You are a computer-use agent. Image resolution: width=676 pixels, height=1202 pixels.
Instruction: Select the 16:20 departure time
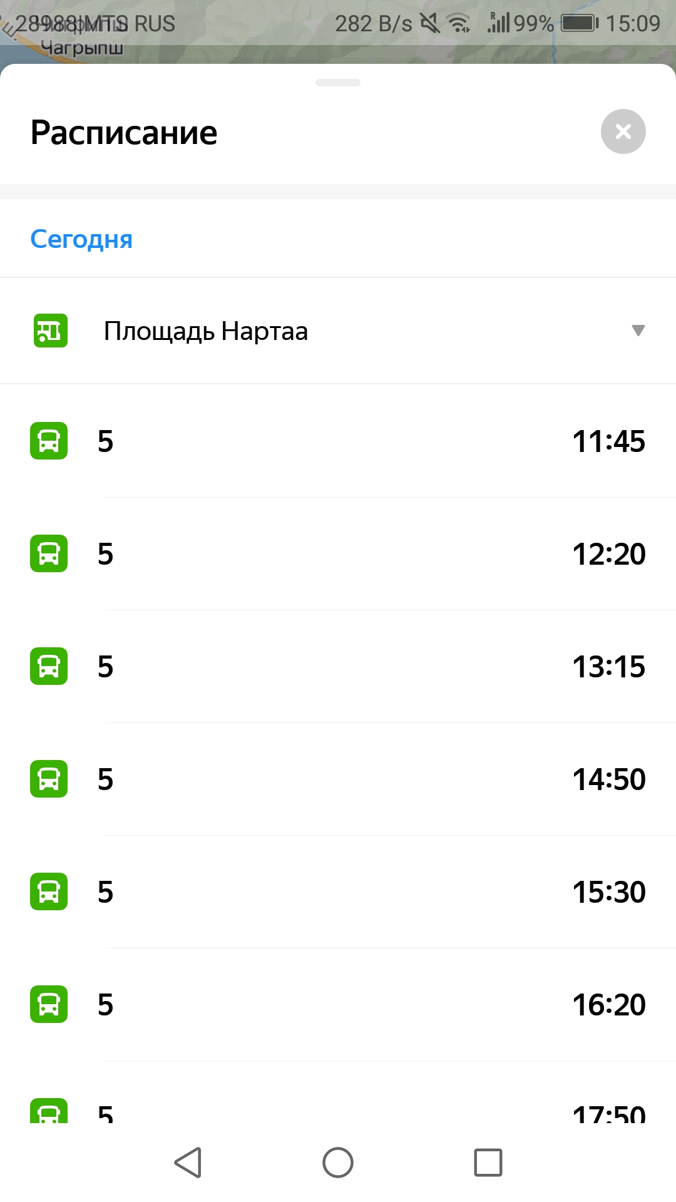[608, 1005]
